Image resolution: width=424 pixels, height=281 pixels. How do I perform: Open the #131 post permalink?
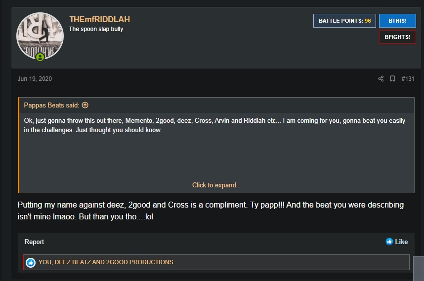click(408, 78)
